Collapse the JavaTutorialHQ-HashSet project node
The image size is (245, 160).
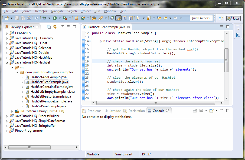pyautogui.click(x=6, y=62)
